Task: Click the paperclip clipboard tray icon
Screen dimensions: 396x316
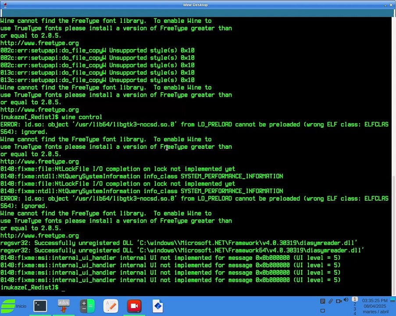Action: click(331, 301)
